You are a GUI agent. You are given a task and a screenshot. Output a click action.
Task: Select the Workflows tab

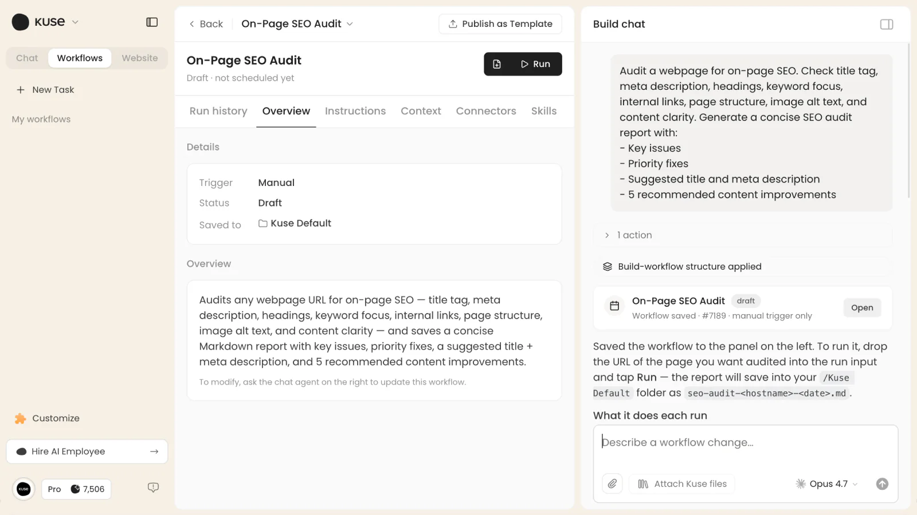(80, 58)
